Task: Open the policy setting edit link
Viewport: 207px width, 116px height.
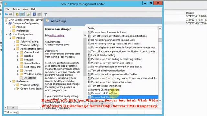Action: click(x=57, y=36)
